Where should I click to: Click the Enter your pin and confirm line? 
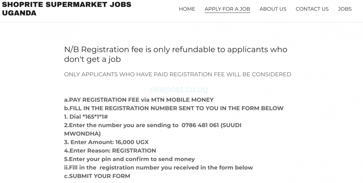click(129, 159)
